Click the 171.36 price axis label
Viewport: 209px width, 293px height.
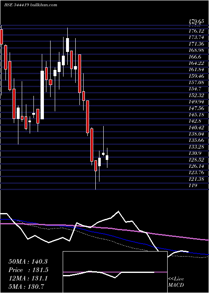tap(196, 44)
